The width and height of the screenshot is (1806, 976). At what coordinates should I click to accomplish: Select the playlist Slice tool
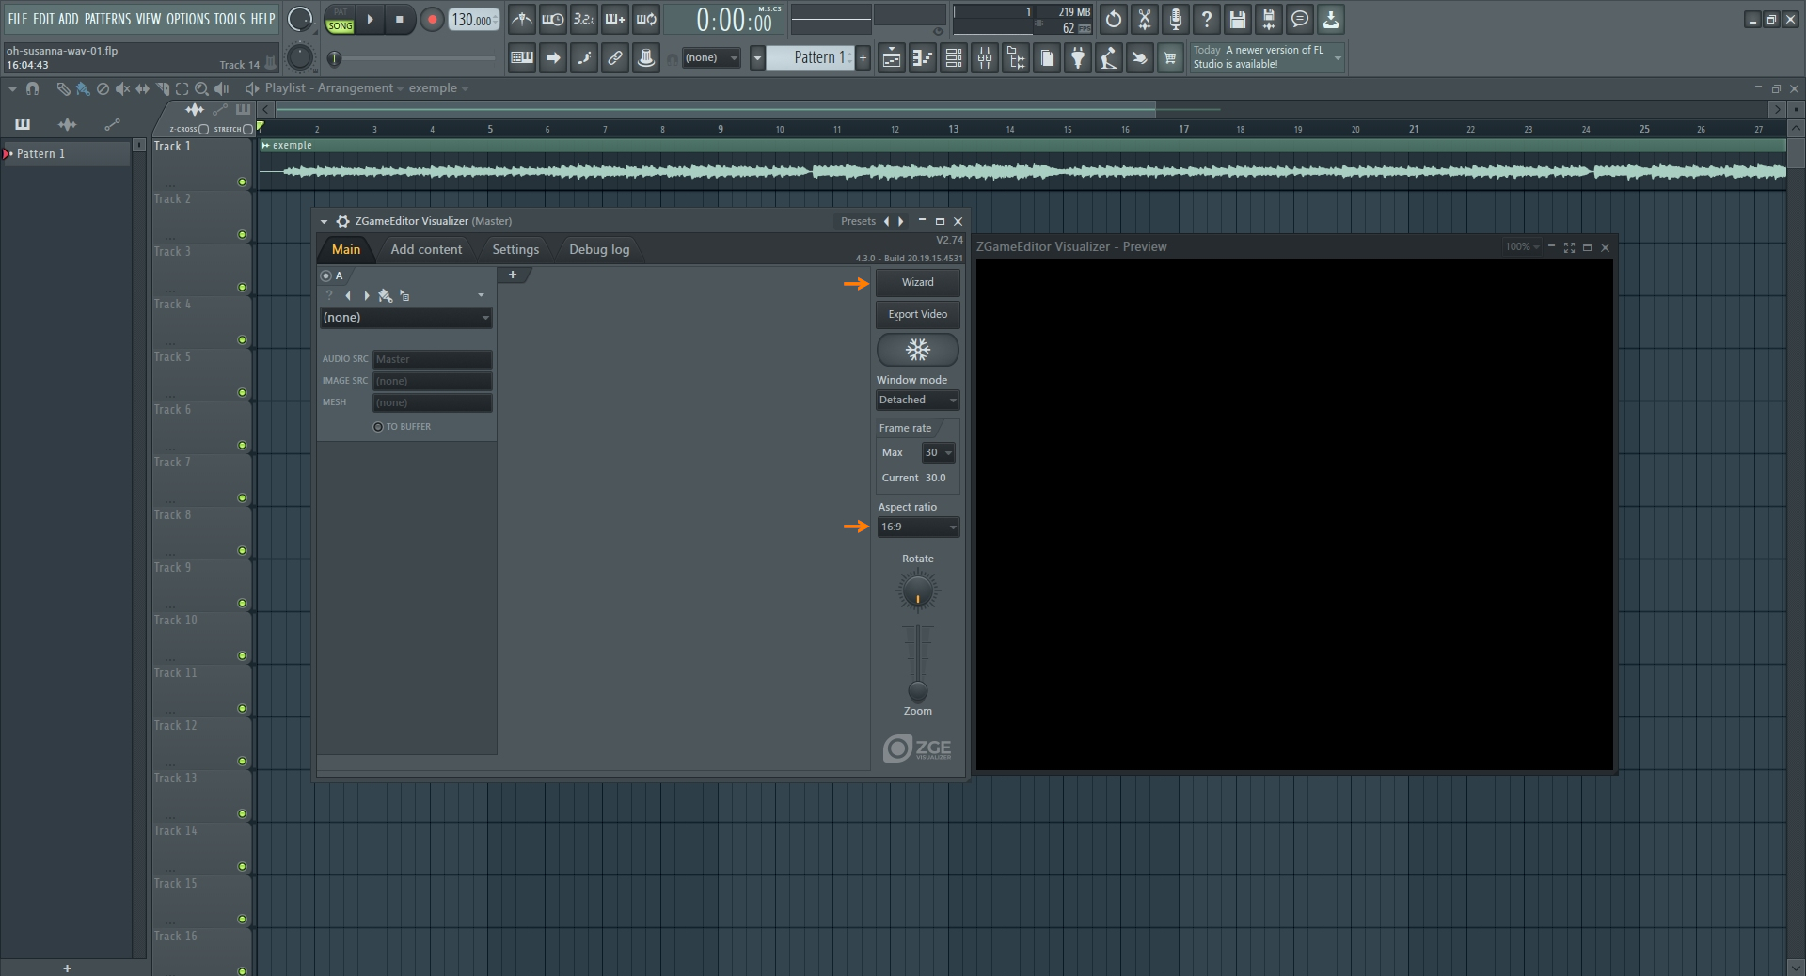pyautogui.click(x=162, y=88)
